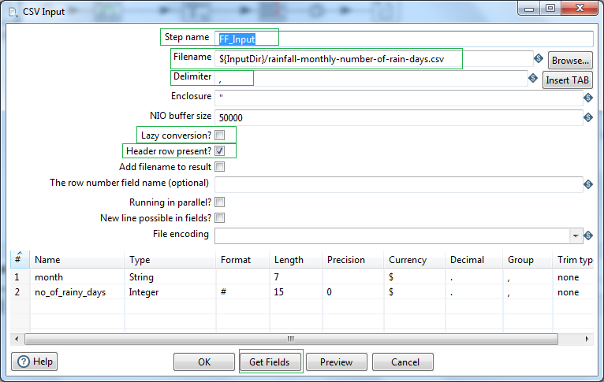Click the length value '15' cell
This screenshot has height=382, width=604.
click(x=296, y=292)
